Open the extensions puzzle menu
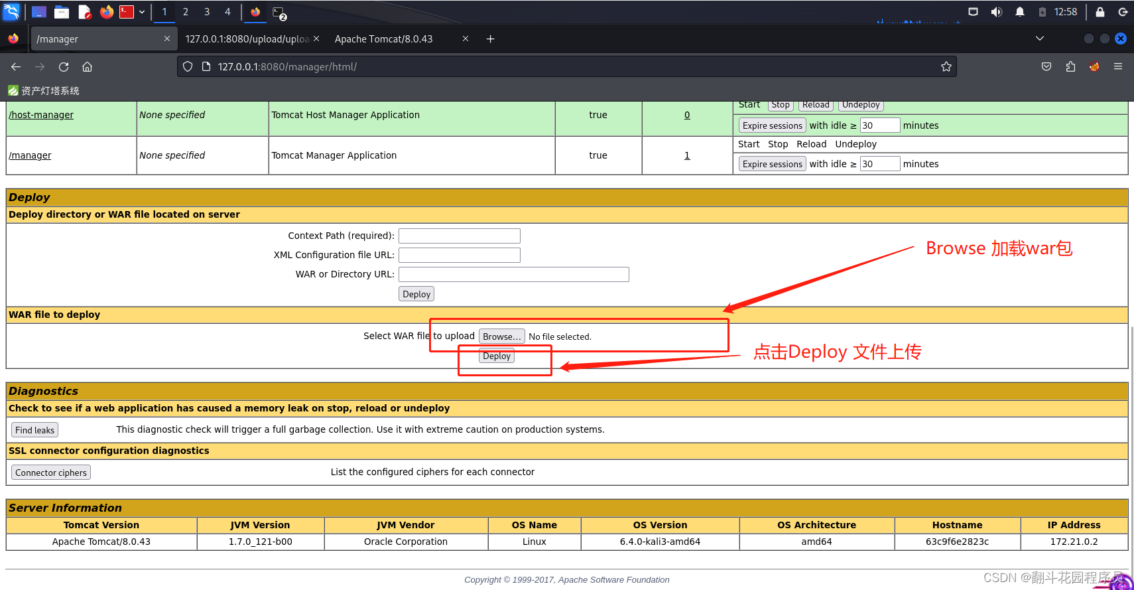The width and height of the screenshot is (1134, 590). (x=1070, y=67)
